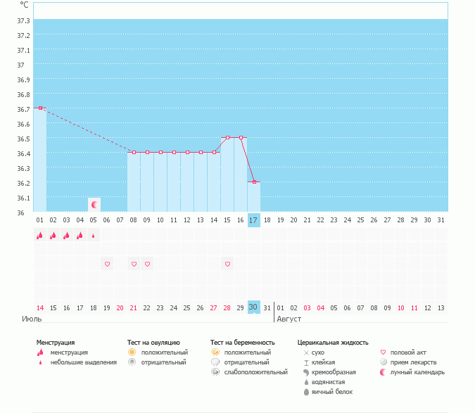
Task: Select the 36.7 temperature point on day 01
Action: coord(40,108)
